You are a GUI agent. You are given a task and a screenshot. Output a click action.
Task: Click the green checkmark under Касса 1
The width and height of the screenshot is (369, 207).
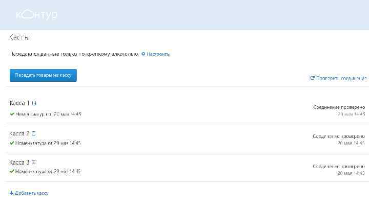(x=12, y=114)
